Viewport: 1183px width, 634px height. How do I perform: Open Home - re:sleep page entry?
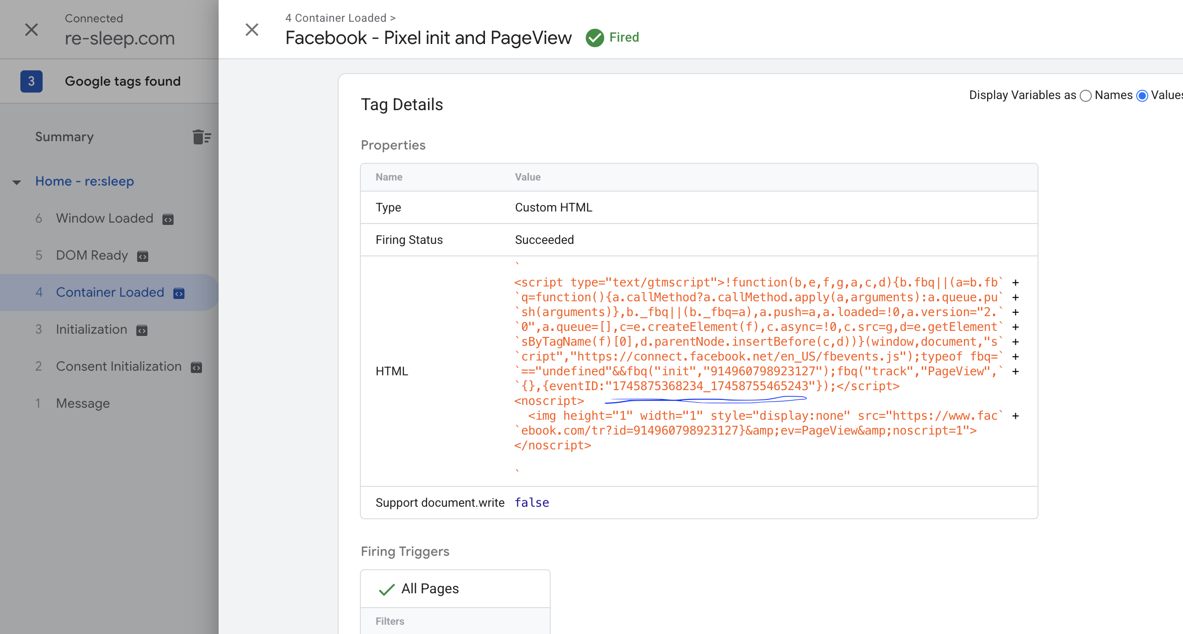pos(85,181)
